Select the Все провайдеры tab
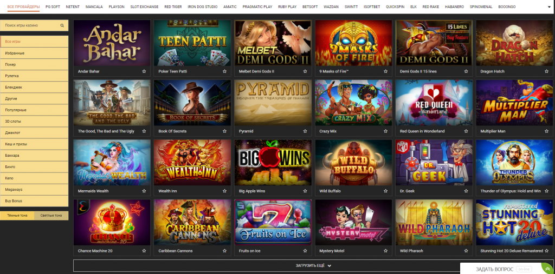Image resolution: width=555 pixels, height=274 pixels. tap(24, 6)
